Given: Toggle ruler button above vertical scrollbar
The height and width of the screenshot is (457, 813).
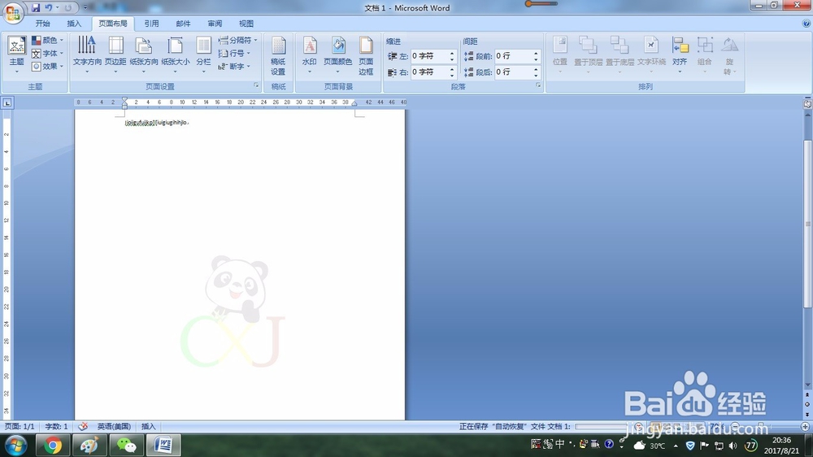Looking at the screenshot, I should [807, 104].
